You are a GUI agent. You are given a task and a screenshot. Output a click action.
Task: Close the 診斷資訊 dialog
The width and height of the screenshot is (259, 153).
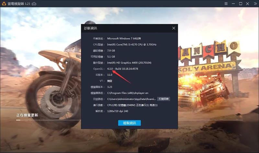(174, 28)
